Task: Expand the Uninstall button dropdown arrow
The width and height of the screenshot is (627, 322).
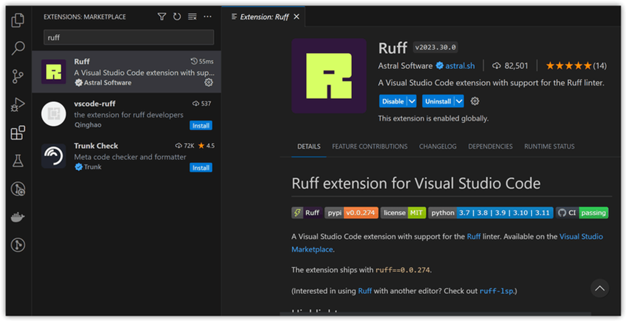Action: [x=459, y=101]
